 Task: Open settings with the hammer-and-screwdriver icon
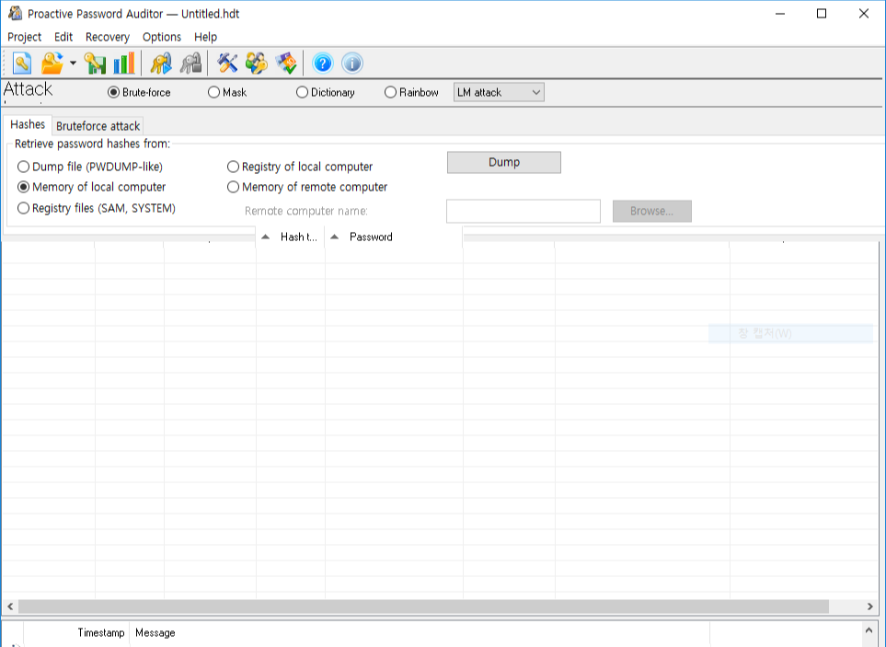227,64
